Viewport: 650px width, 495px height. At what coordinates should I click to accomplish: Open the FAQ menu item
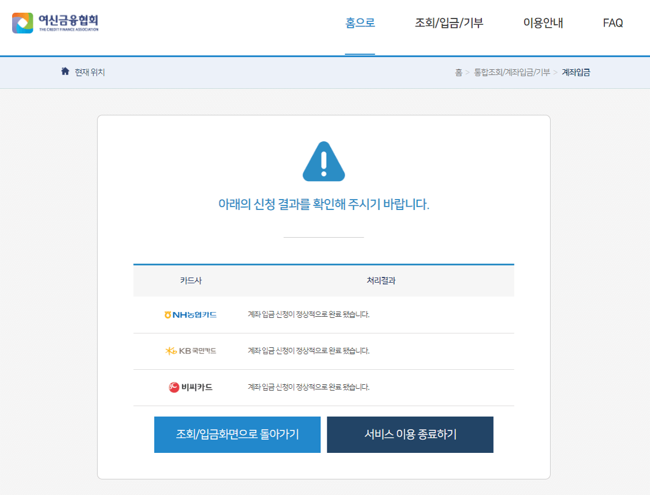[613, 22]
